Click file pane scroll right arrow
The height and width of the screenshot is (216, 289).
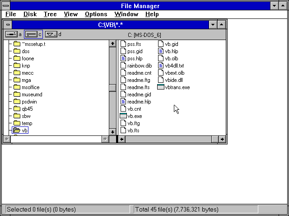pyautogui.click(x=222, y=139)
